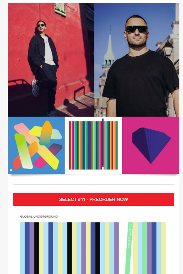Open the photo of man in black t-shirt
This screenshot has width=183, height=274.
tap(137, 60)
